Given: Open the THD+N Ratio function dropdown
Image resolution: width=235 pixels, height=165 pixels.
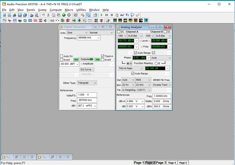Looking at the screenshot, I should [x=130, y=68].
